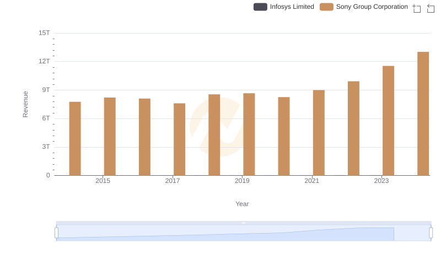Click left handle of the data zoom slider
Screen dimensions: 441x254
tap(57, 233)
